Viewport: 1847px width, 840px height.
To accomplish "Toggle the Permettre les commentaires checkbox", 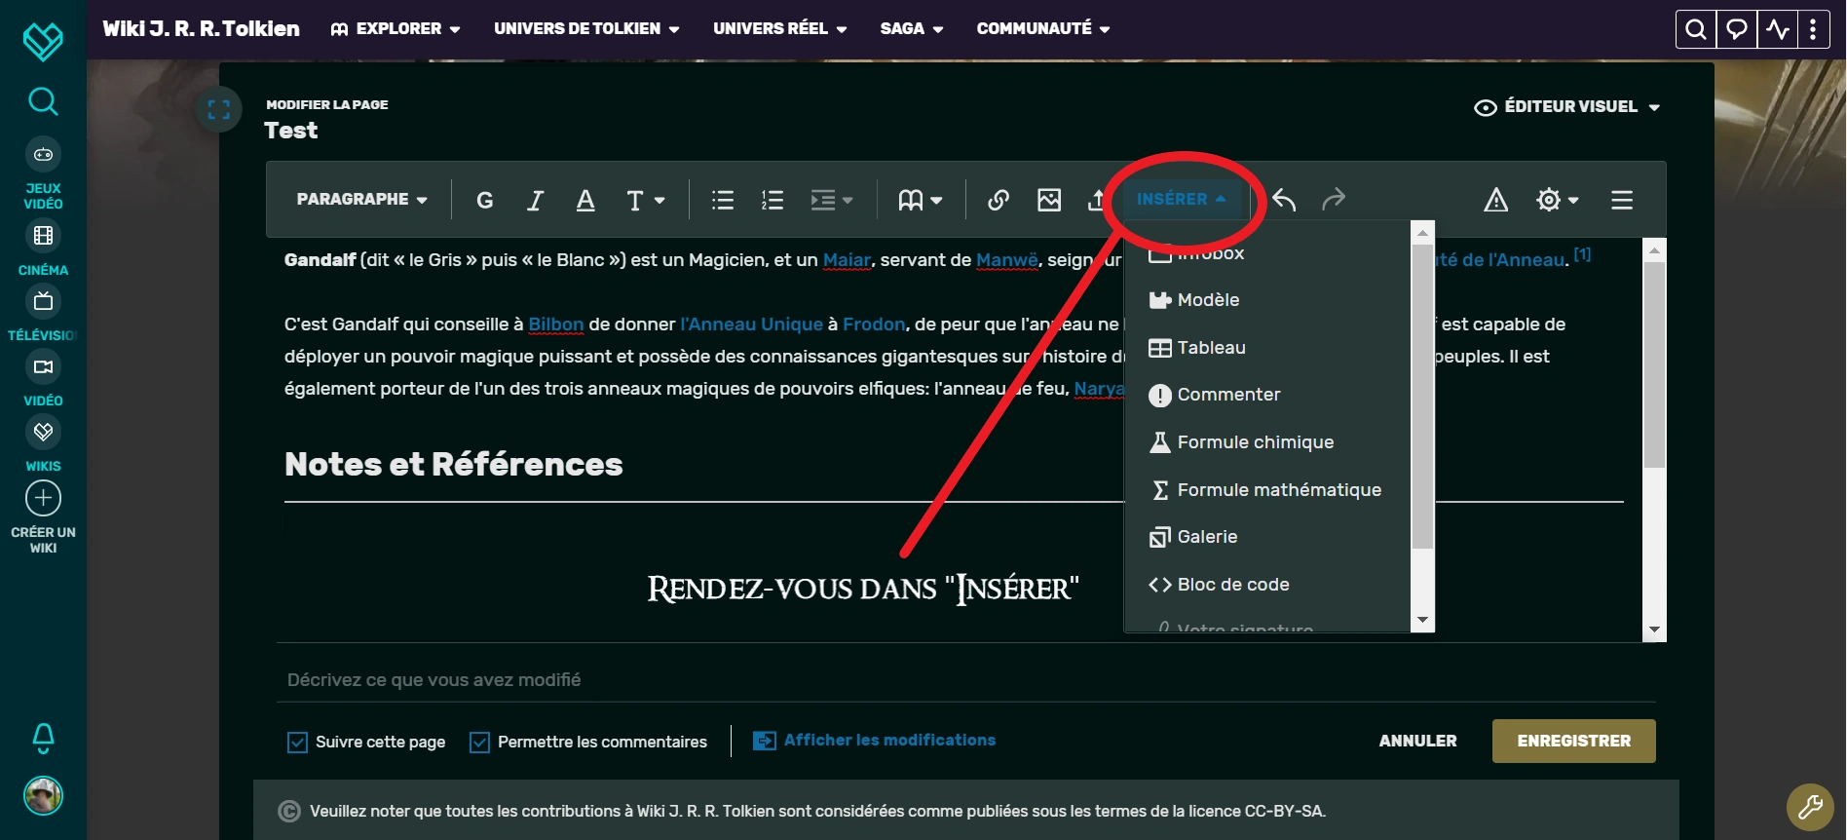I will [x=479, y=743].
